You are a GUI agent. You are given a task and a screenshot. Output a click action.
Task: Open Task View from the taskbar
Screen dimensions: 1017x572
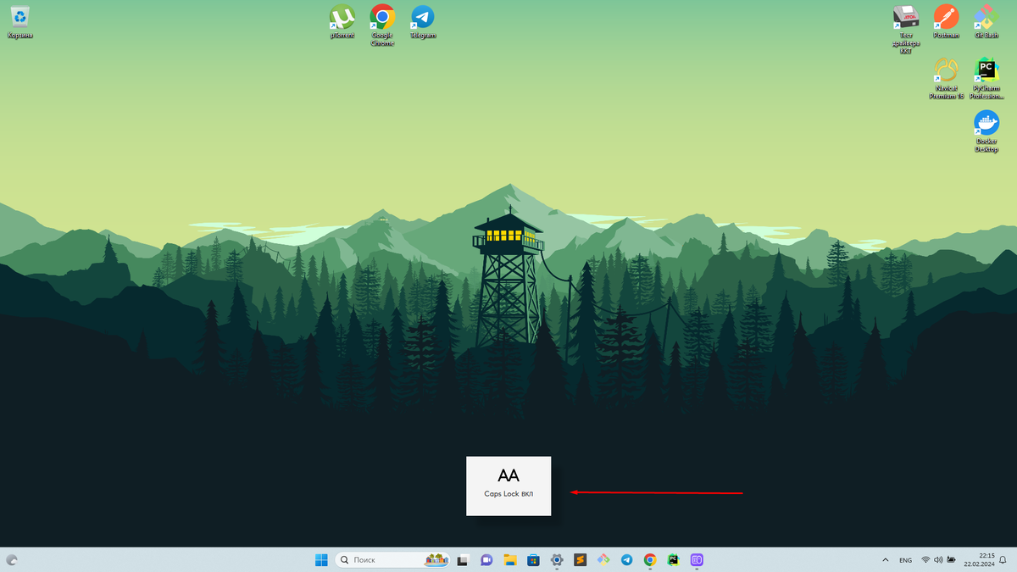pos(464,560)
